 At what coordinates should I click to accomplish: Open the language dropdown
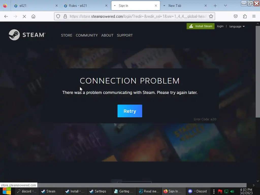click(237, 26)
